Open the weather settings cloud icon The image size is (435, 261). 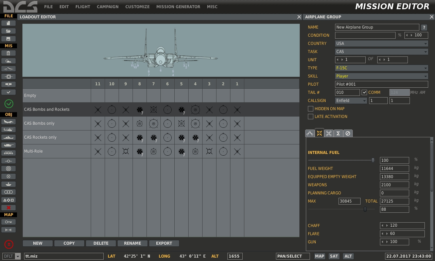pos(8,61)
